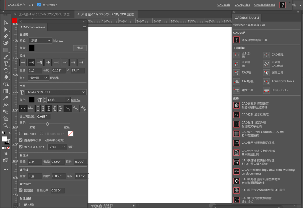Open the CADdimensions panel menu
The height and width of the screenshot is (208, 303).
tap(83, 27)
